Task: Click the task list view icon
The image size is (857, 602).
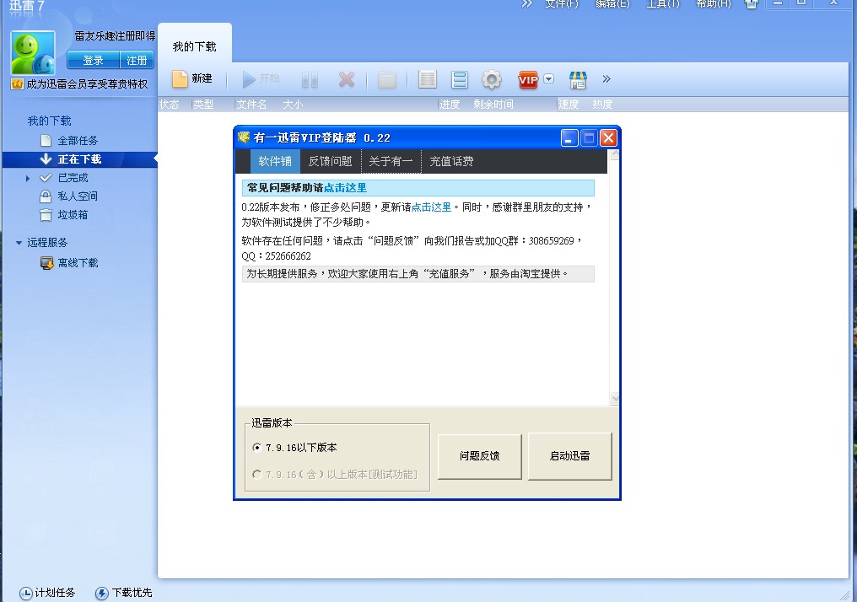Action: coord(428,79)
